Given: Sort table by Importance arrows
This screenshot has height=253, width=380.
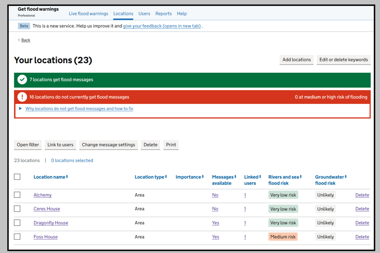Looking at the screenshot, I should point(203,177).
